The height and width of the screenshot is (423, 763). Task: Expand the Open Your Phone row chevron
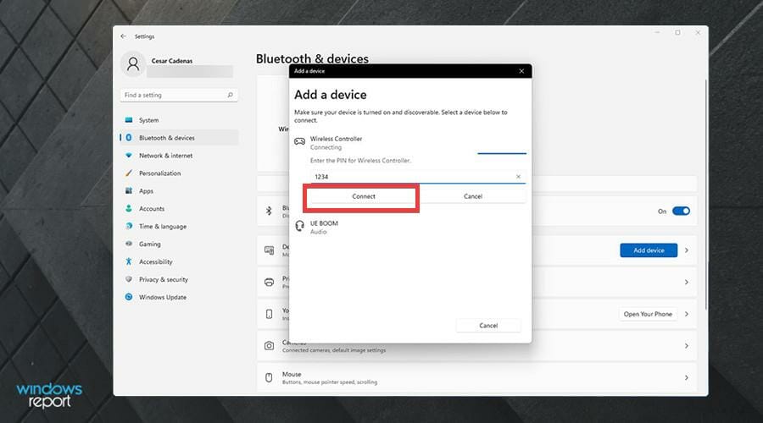[x=687, y=314]
